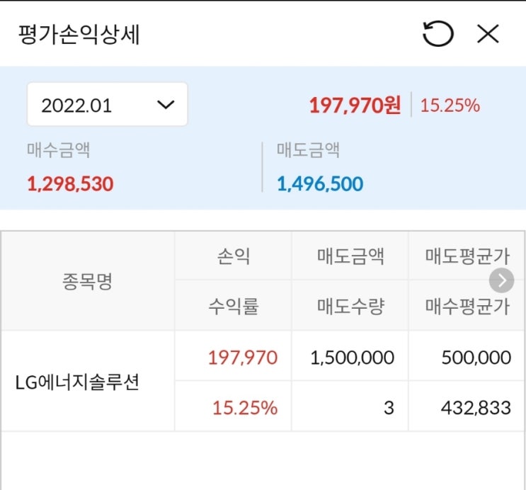The height and width of the screenshot is (490, 526).
Task: Tap the 1,496,500 sell amount value
Action: tap(320, 184)
